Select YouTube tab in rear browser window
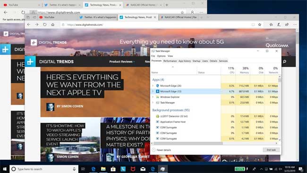 pos(22,5)
